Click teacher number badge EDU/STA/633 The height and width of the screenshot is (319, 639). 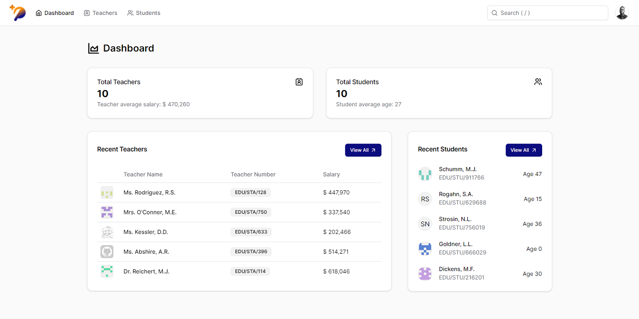[x=251, y=232]
